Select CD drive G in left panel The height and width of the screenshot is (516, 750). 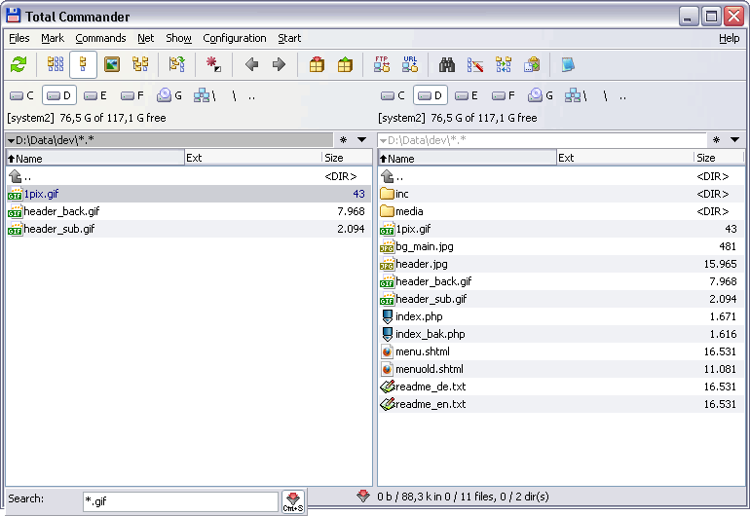tap(169, 95)
